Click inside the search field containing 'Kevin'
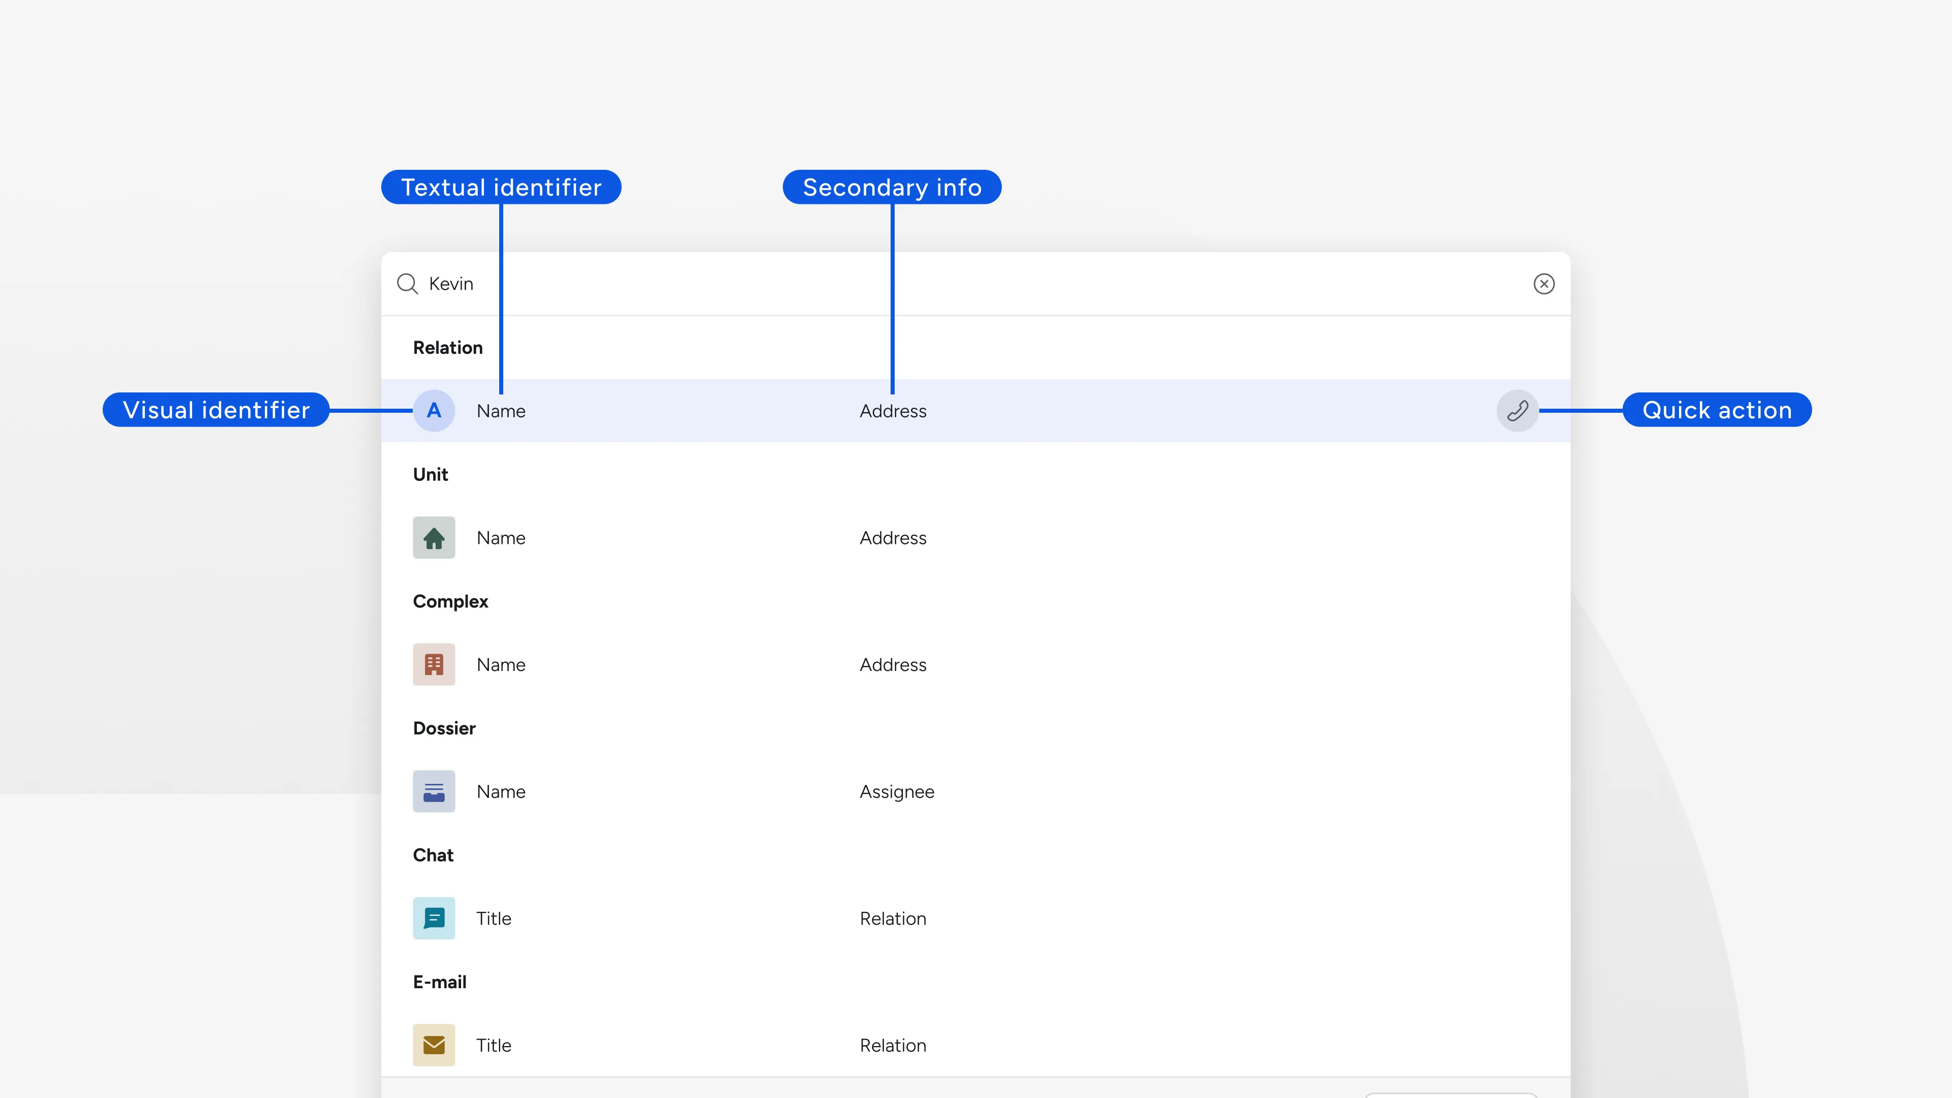 (x=682, y=284)
